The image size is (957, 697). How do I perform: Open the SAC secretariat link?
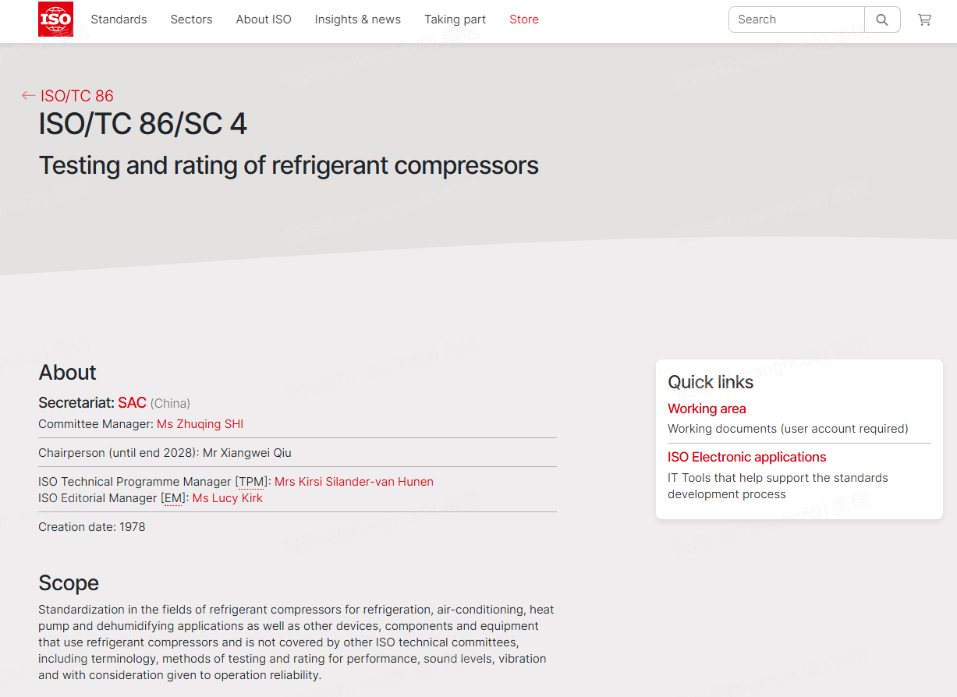(132, 403)
